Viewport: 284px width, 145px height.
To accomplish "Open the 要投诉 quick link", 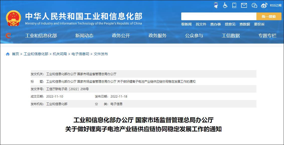I will (259, 24).
